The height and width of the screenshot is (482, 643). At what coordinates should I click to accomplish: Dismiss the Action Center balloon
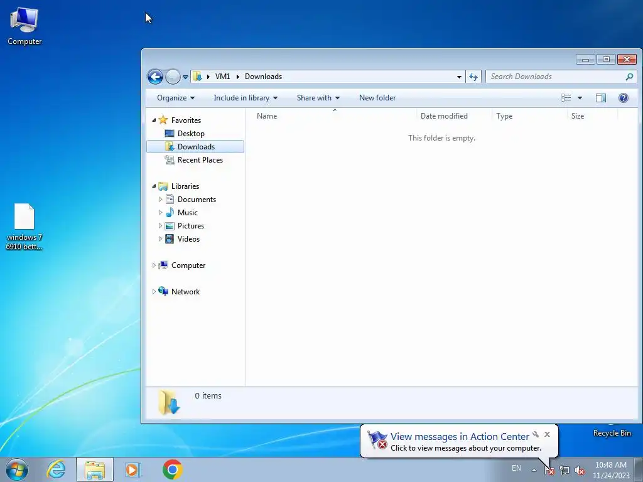[x=547, y=434]
